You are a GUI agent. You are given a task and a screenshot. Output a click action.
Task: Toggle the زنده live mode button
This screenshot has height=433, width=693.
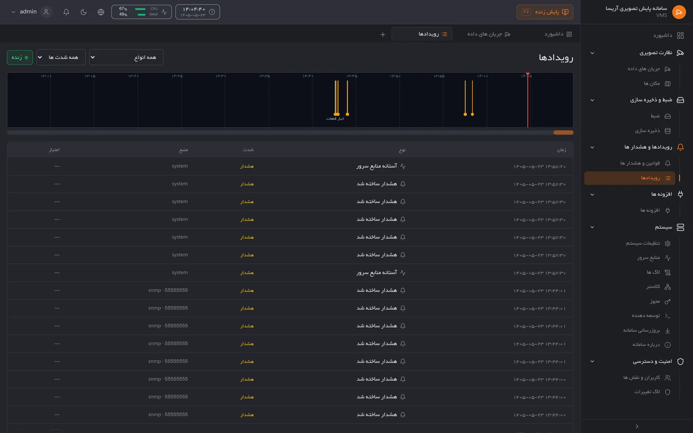20,57
